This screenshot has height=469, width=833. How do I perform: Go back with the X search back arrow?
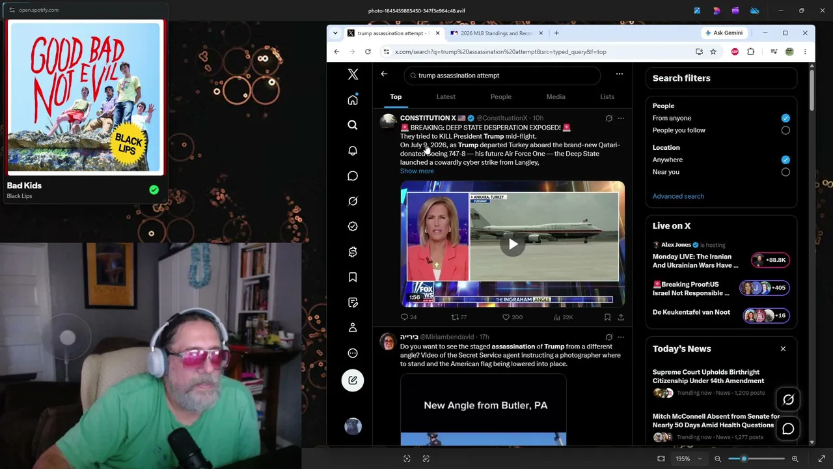(x=384, y=74)
